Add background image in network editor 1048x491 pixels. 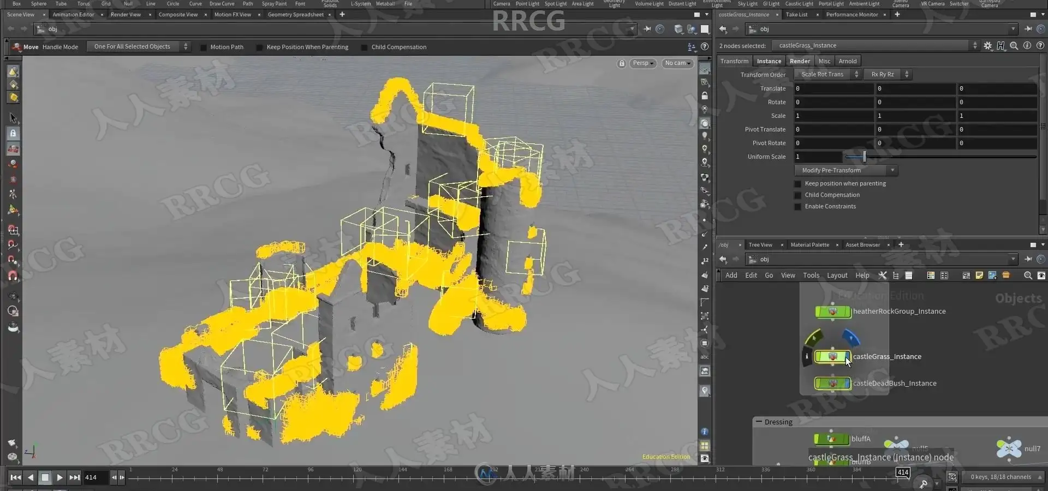[x=992, y=276]
